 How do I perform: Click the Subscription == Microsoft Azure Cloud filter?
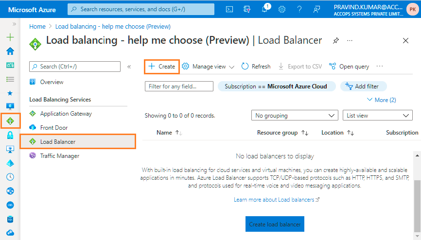tap(277, 86)
